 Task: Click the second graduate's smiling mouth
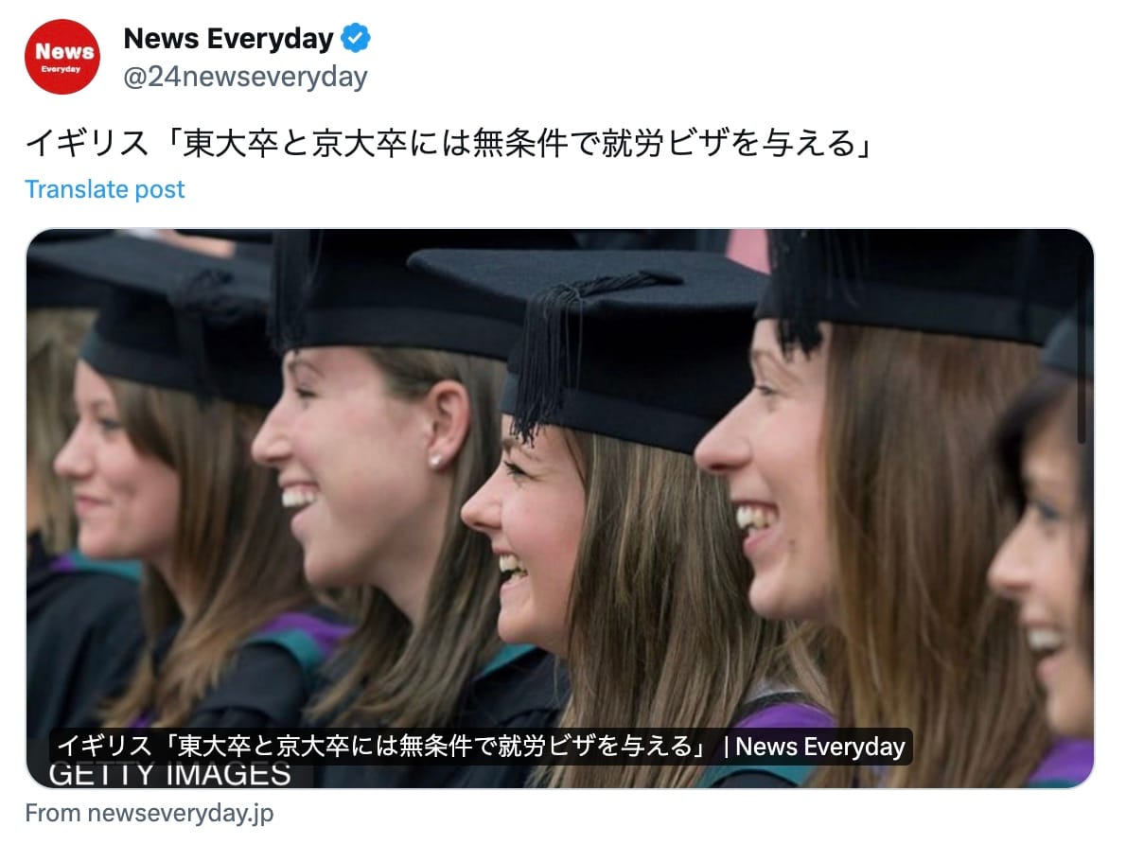[298, 496]
